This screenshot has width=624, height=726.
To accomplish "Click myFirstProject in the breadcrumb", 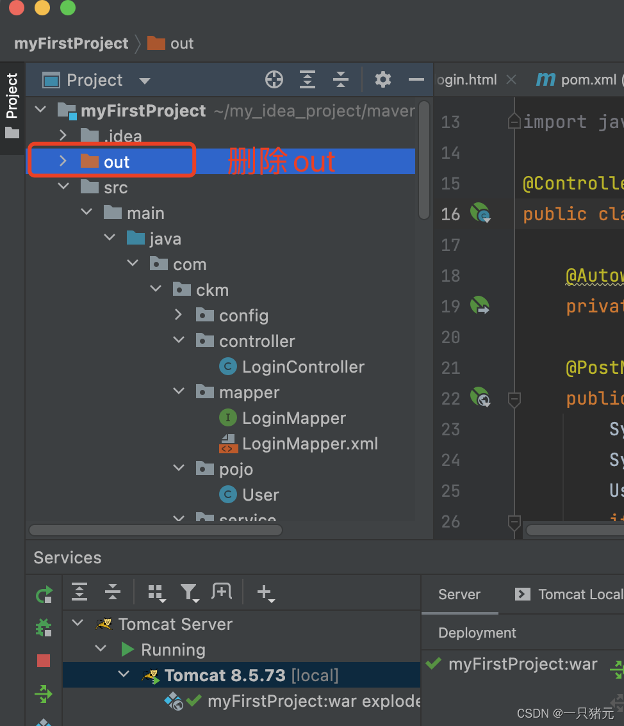I will tap(71, 44).
